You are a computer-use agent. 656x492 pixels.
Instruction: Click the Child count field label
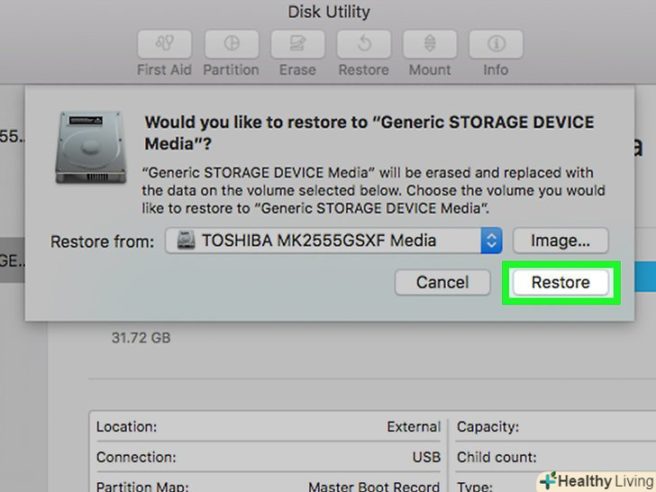pos(497,457)
